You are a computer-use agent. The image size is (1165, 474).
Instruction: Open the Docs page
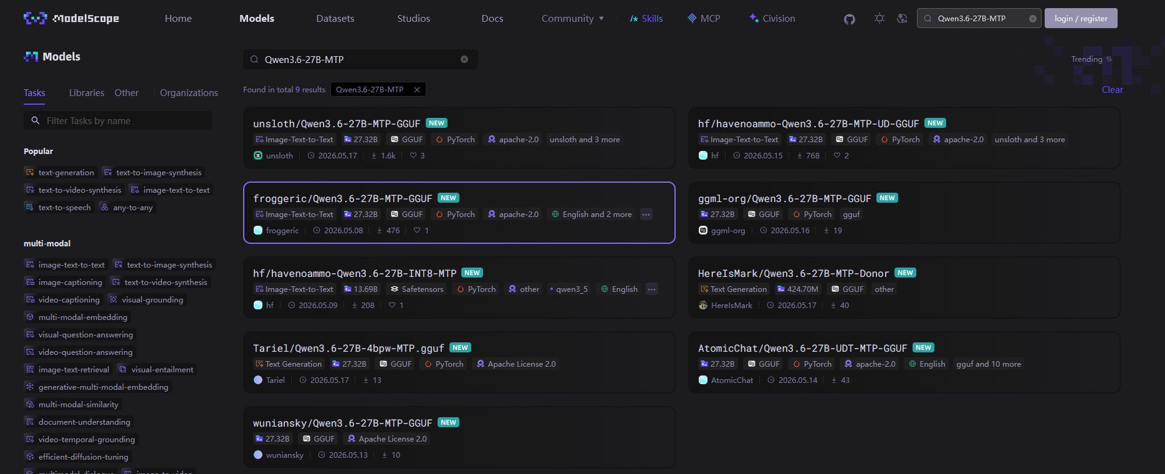[x=492, y=19]
